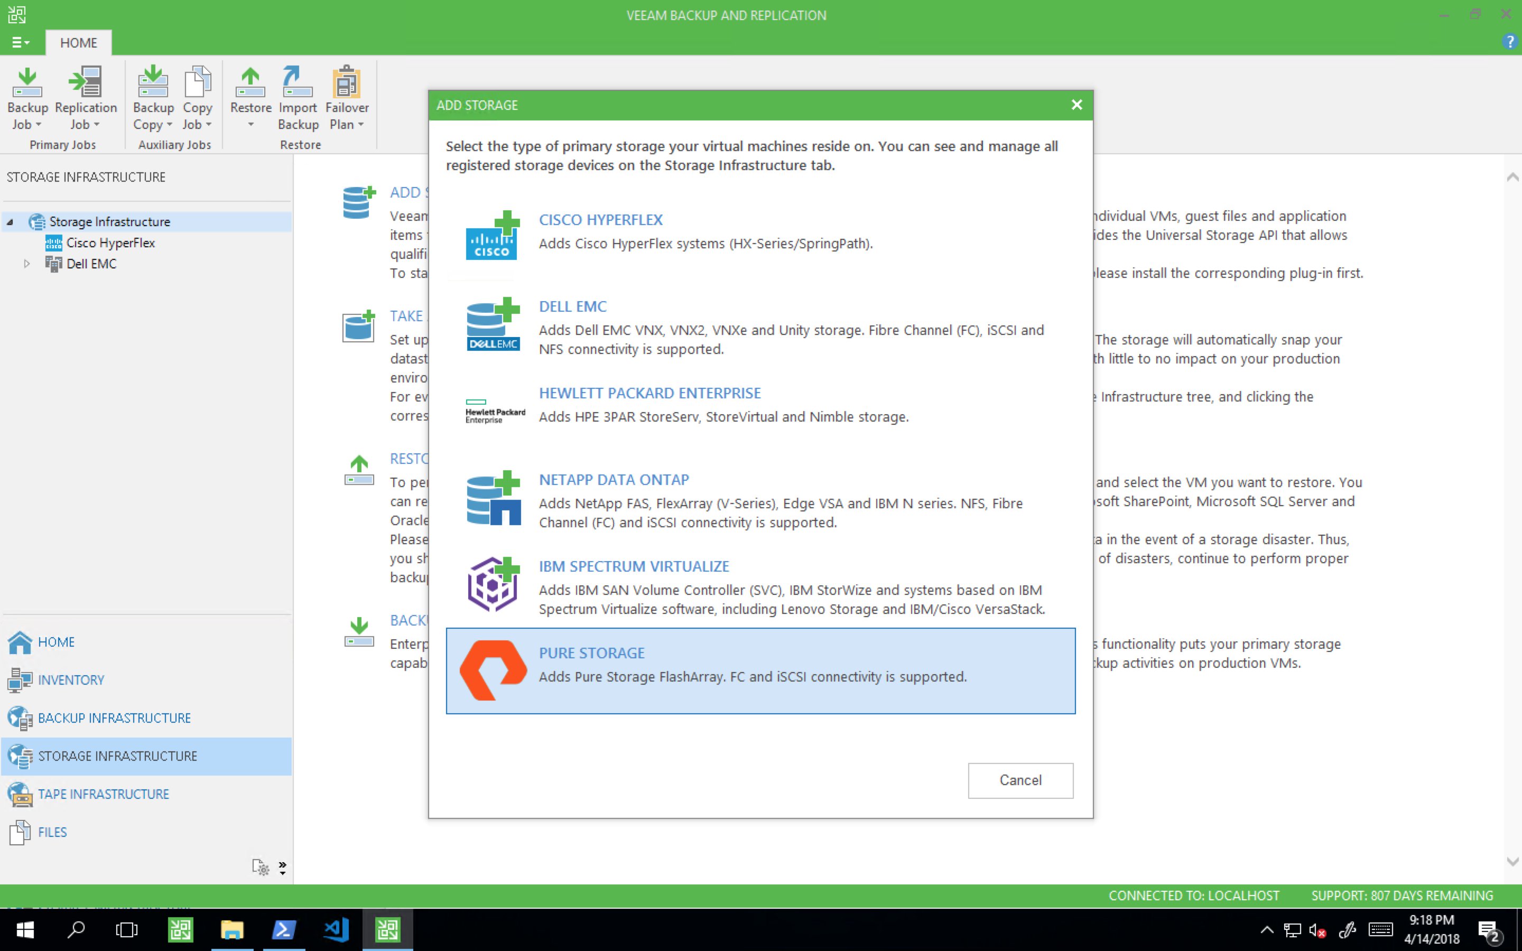Click the scroll up arrow of main pane

(1512, 178)
